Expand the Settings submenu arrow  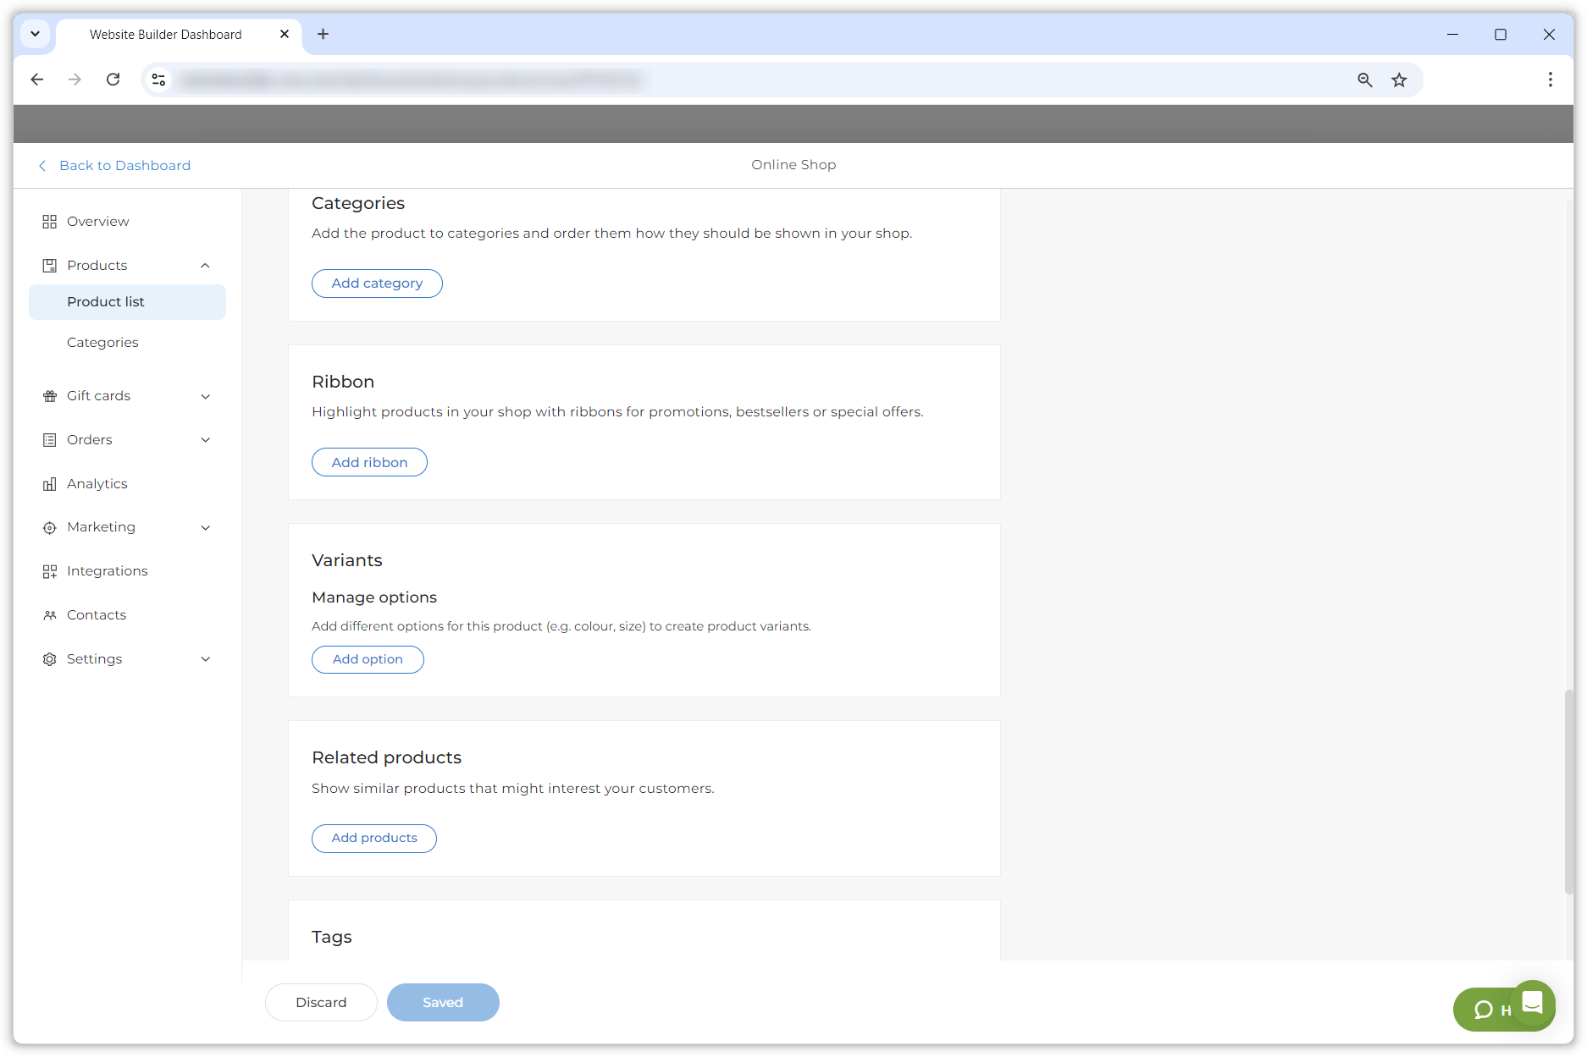[205, 659]
